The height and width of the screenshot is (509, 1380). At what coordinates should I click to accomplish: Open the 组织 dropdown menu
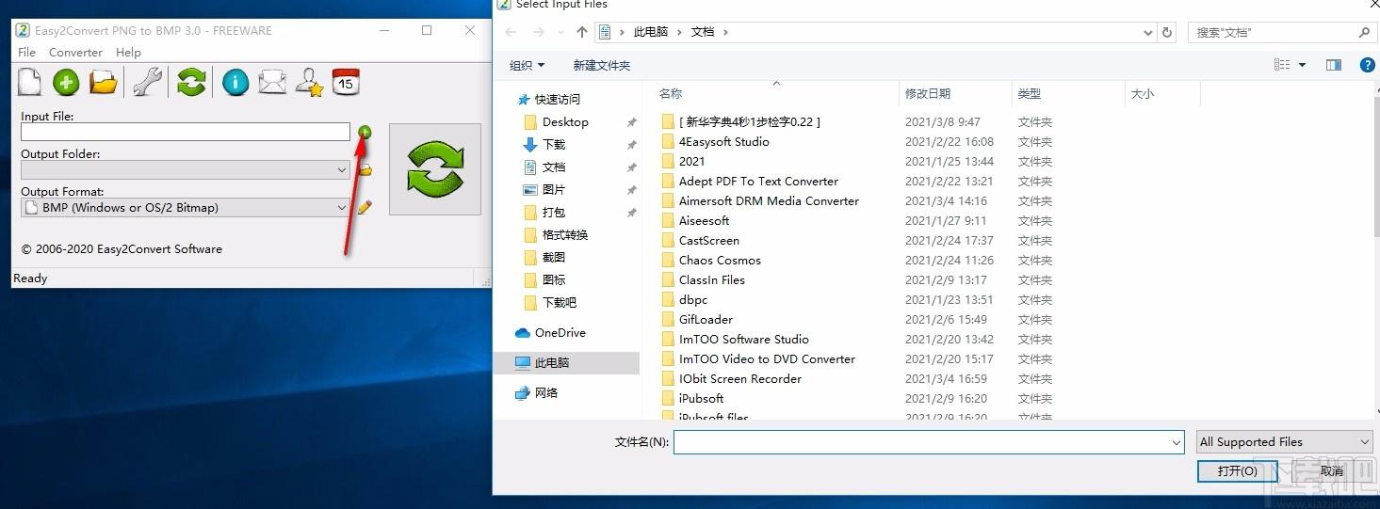527,65
